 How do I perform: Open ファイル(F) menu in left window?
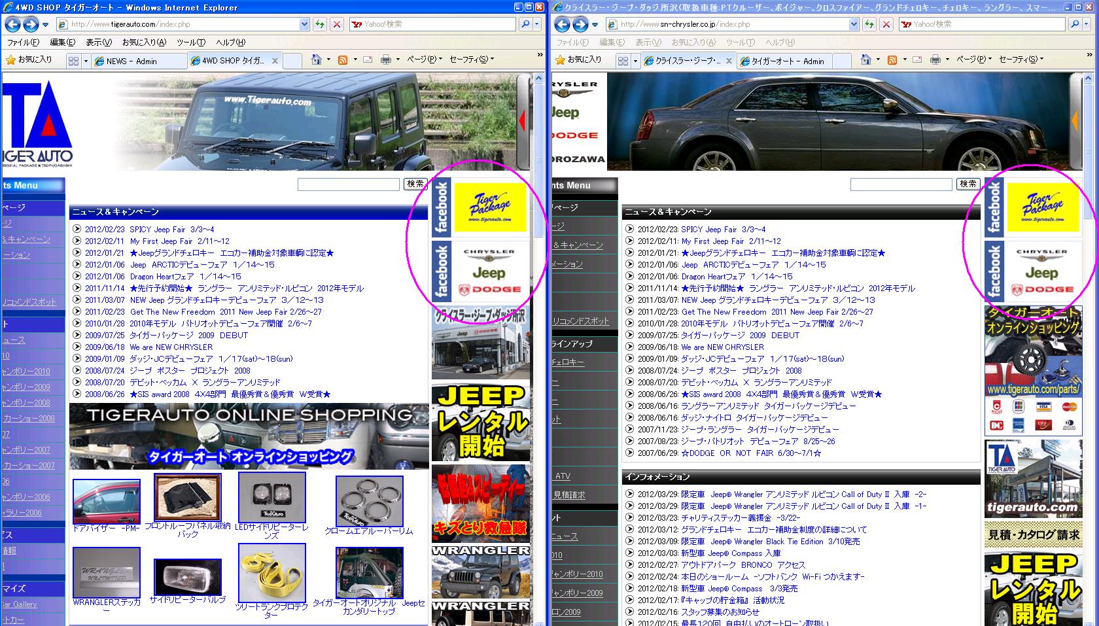(x=23, y=43)
